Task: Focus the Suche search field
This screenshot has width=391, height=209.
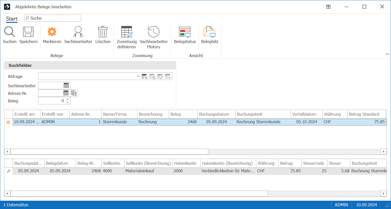Action: [53, 18]
